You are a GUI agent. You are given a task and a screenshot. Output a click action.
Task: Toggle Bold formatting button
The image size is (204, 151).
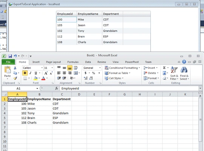pyautogui.click(x=25, y=73)
